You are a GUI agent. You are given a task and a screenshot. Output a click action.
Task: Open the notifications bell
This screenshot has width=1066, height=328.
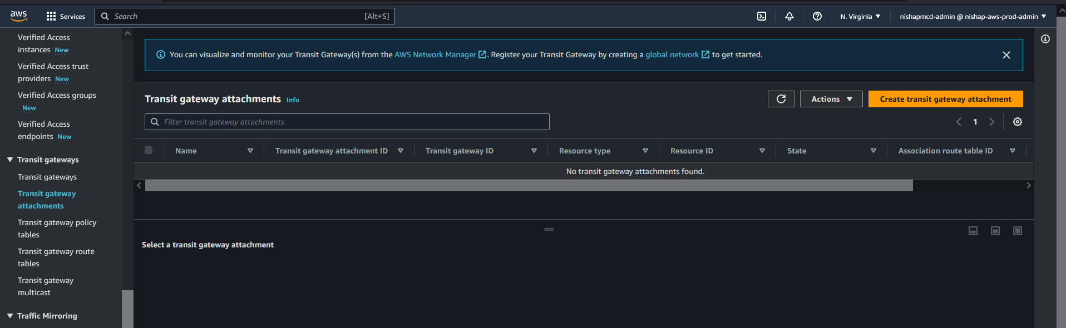tap(789, 16)
